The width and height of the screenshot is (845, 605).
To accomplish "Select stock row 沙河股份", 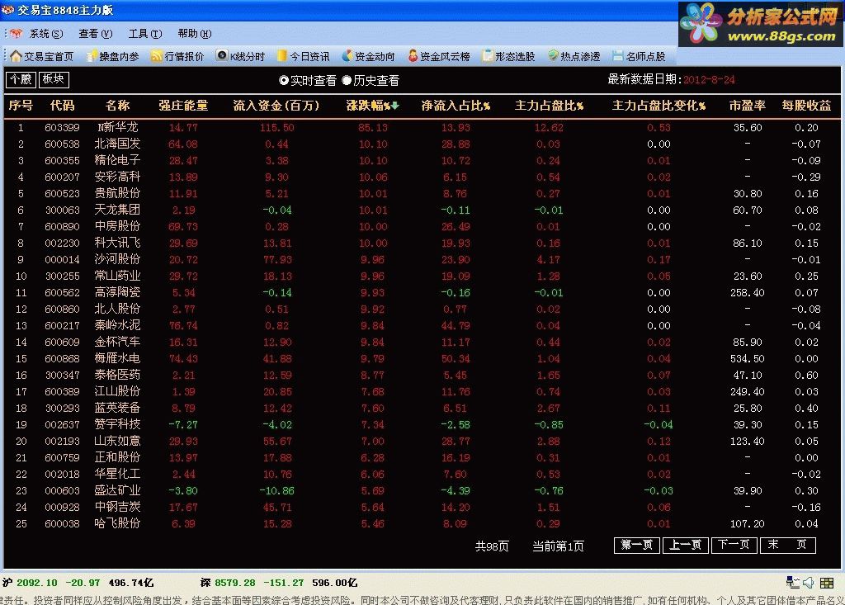I will click(422, 259).
